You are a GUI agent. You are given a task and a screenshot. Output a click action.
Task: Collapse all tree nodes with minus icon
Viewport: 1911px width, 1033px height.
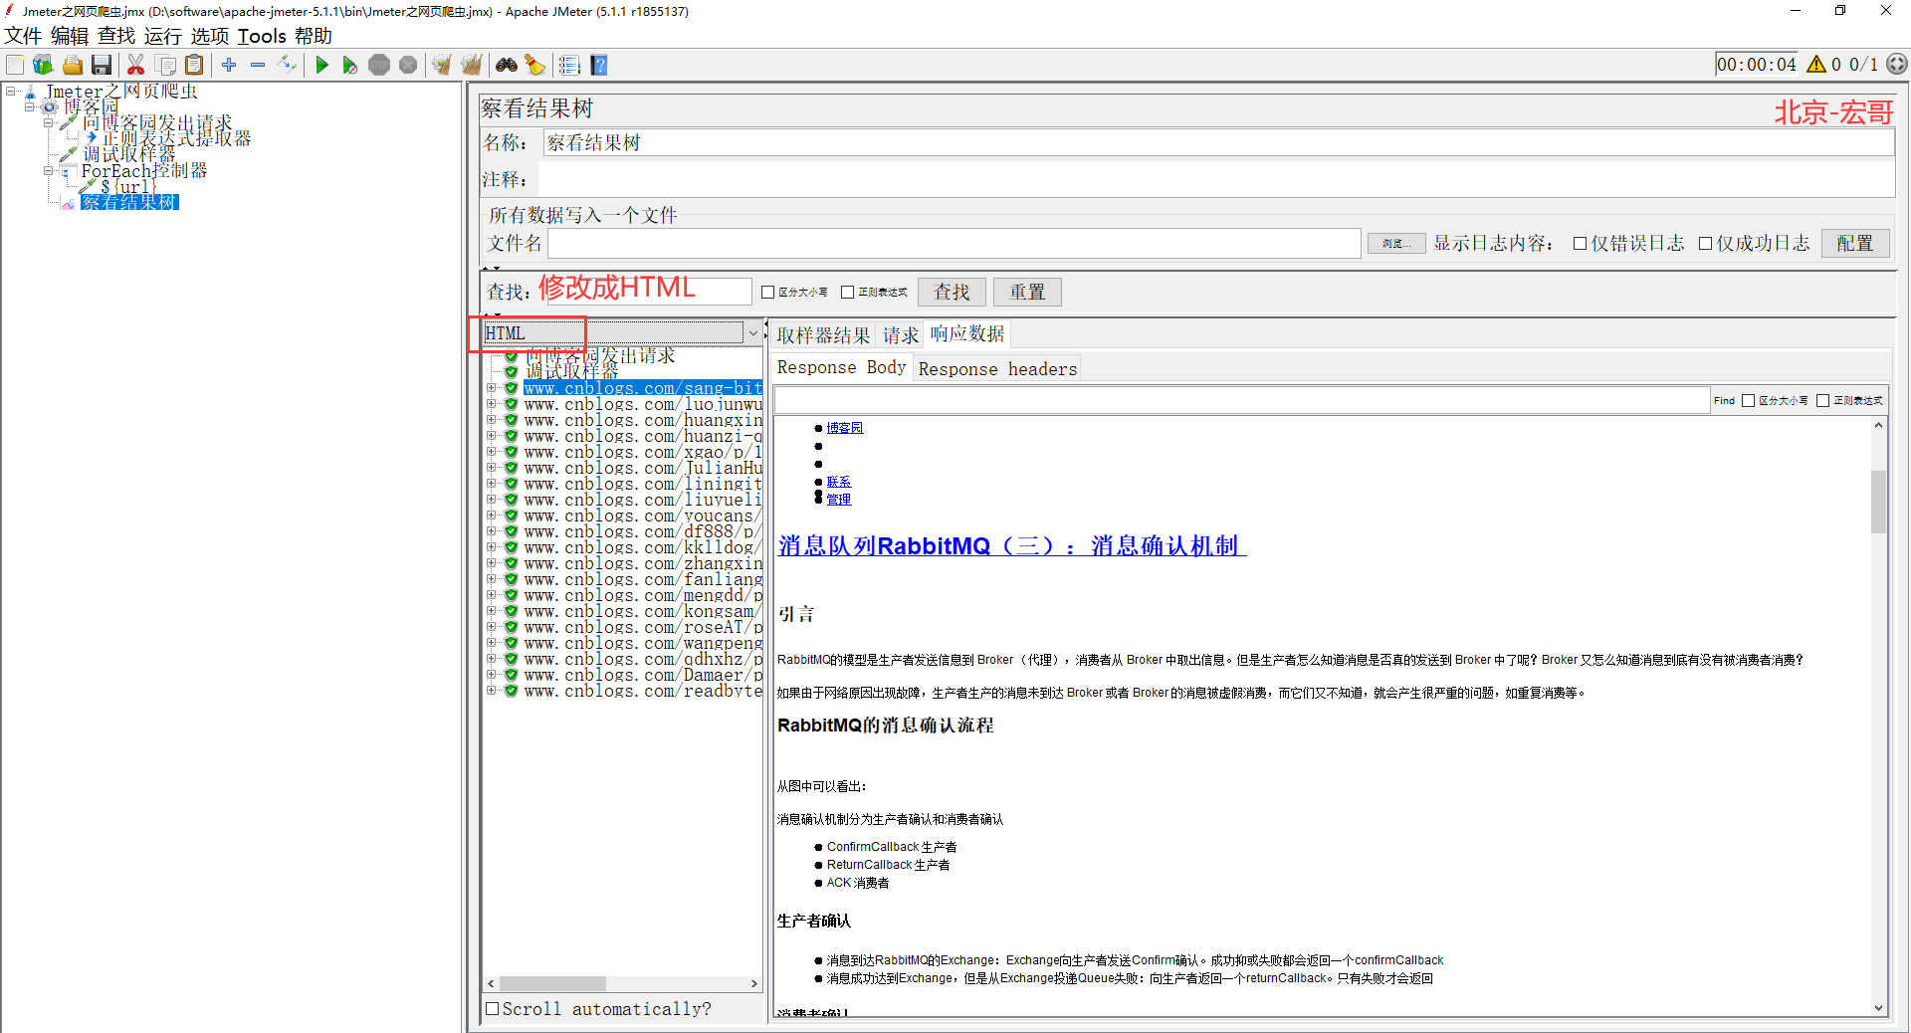258,65
